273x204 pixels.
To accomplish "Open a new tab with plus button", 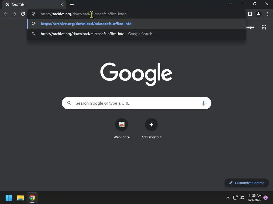I will (x=72, y=5).
